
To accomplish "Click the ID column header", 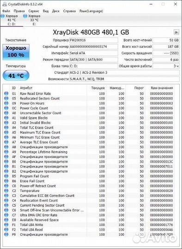I will [x=14, y=88].
